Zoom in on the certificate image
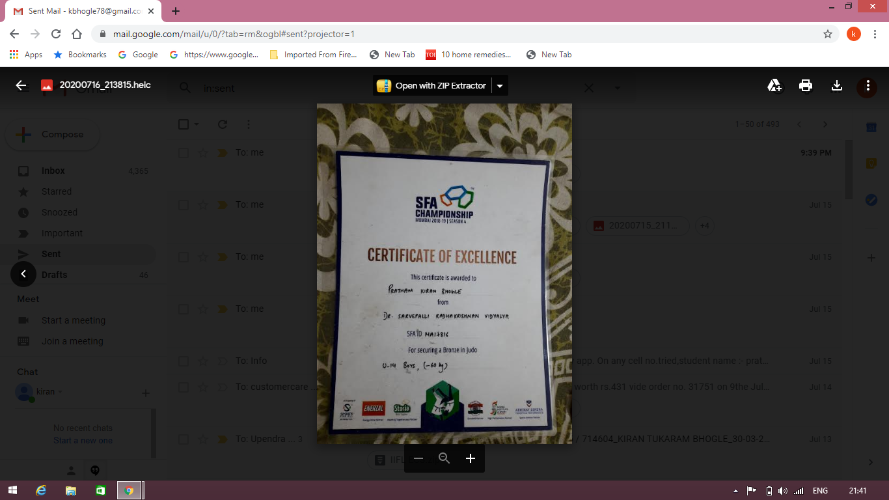 point(471,458)
